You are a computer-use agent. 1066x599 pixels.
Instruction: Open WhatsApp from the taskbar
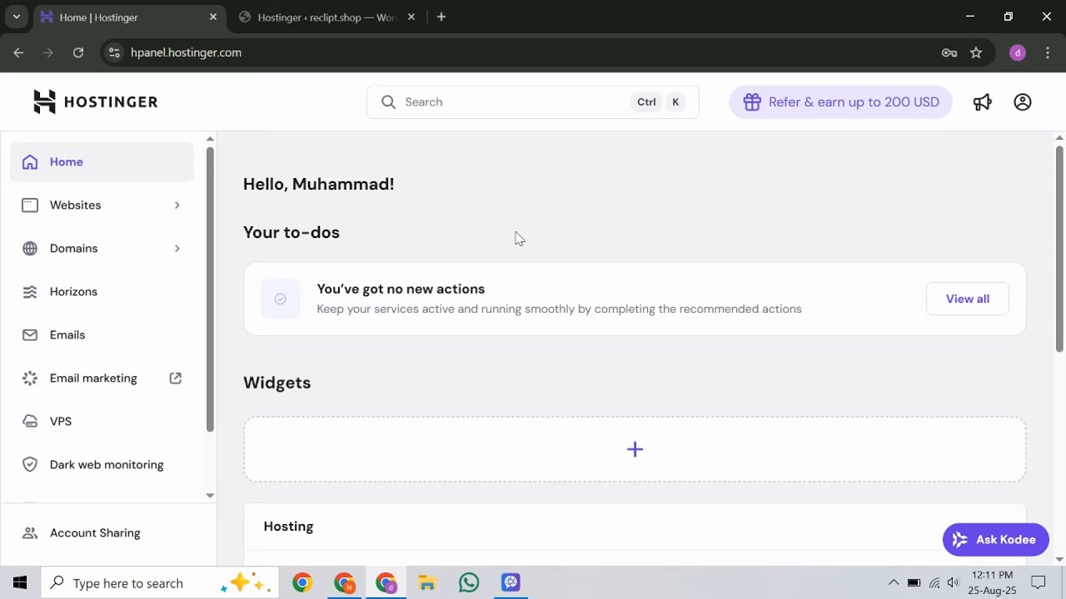pos(469,582)
